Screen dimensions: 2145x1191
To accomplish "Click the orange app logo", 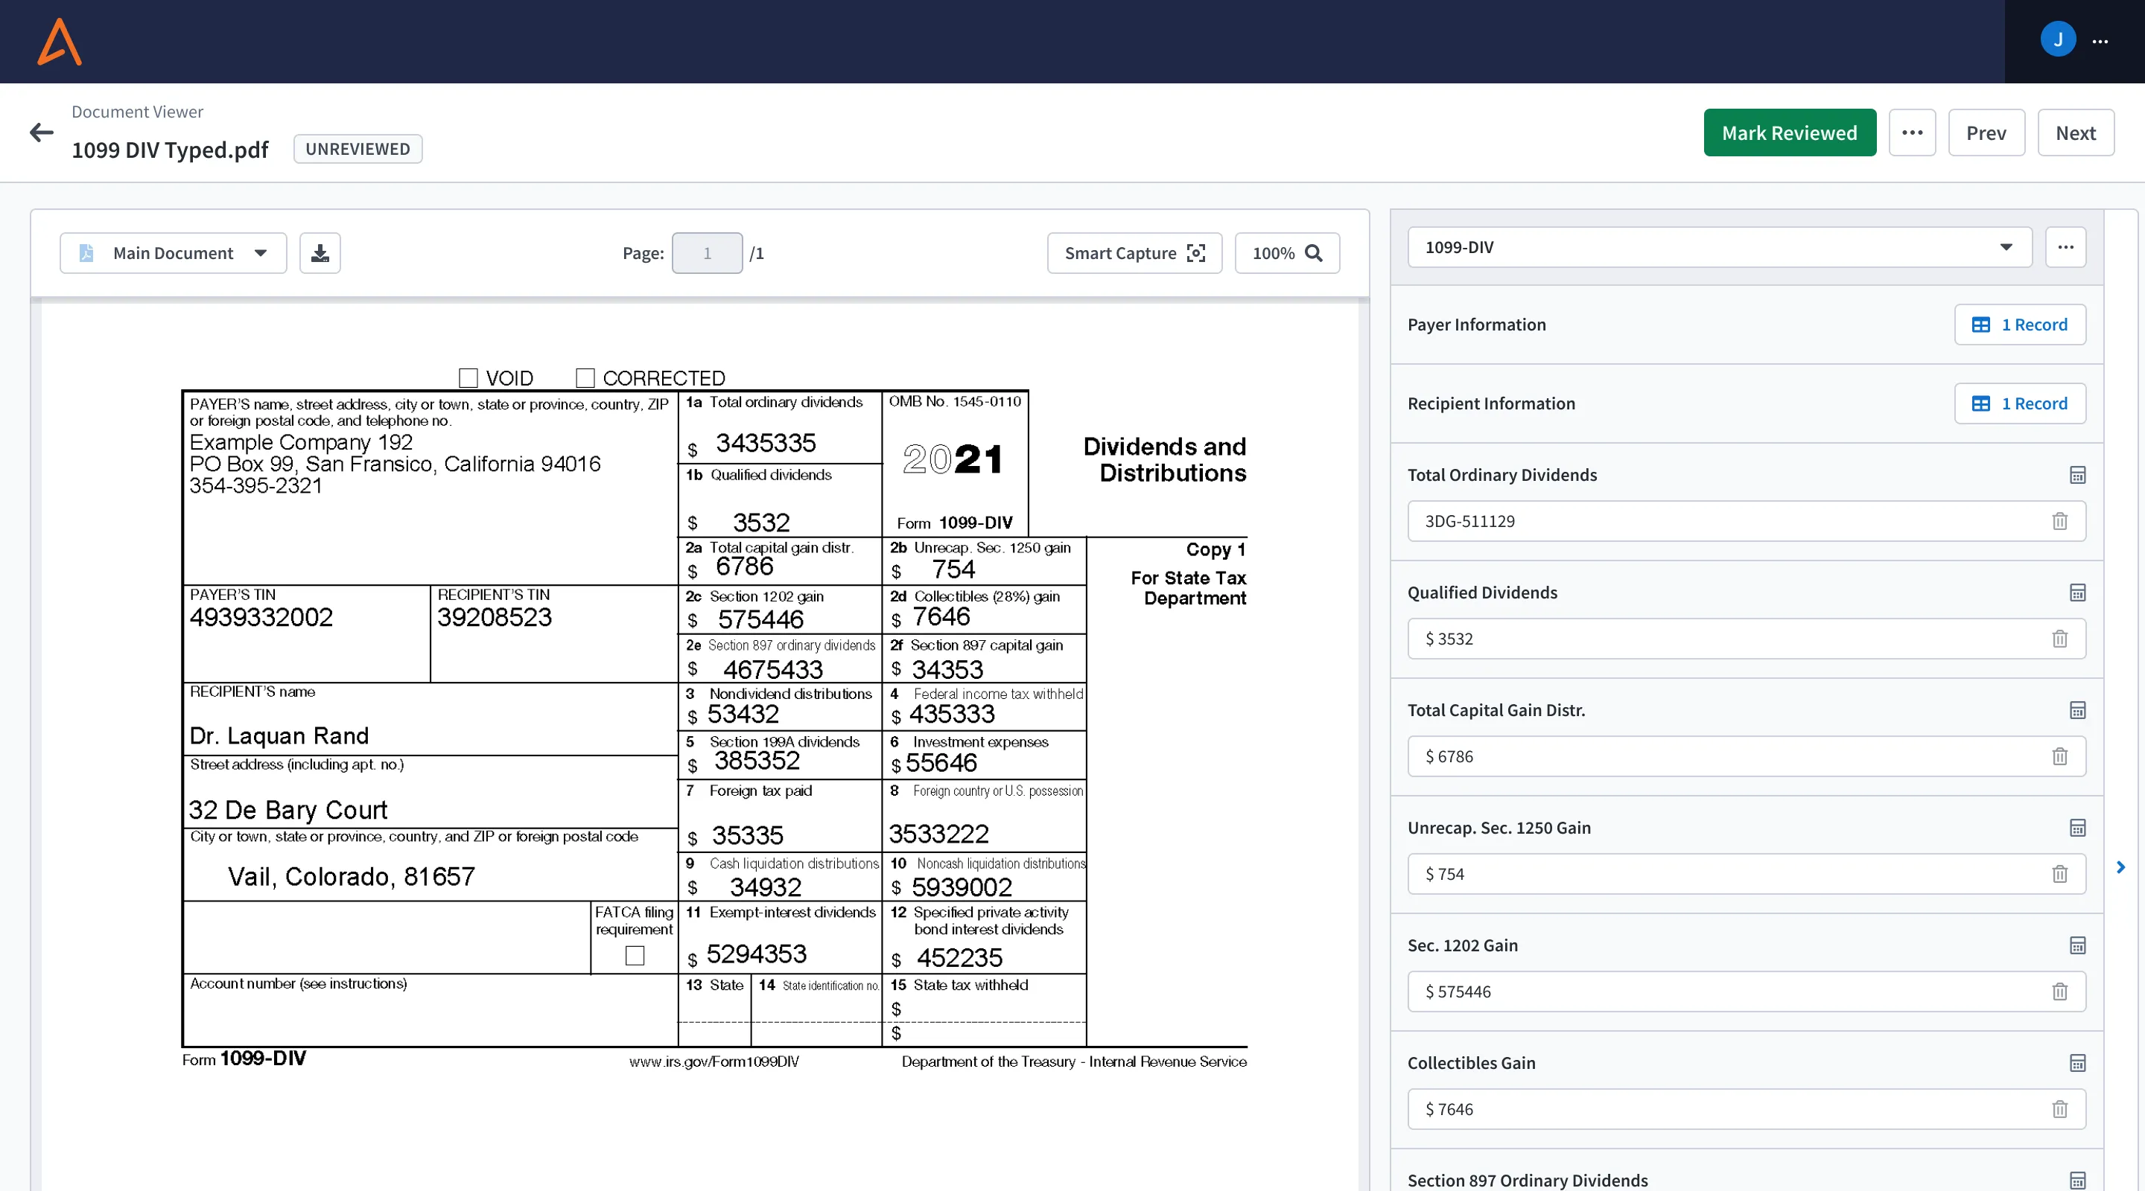I will 59,42.
